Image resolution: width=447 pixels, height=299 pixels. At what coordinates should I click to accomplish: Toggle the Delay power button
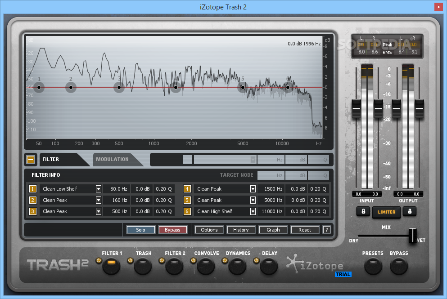point(256,260)
